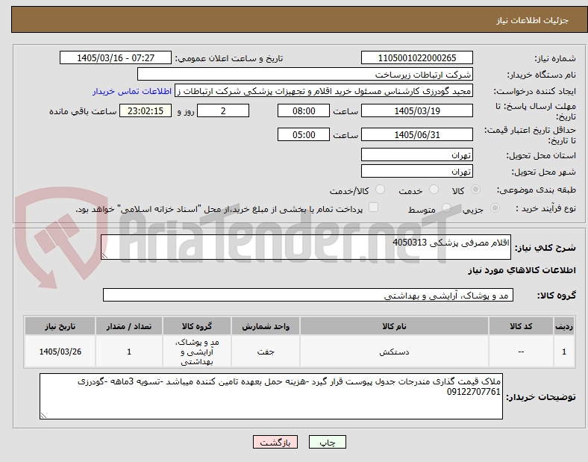Click the delivery province field تهران
The height and width of the screenshot is (462, 588).
tap(417, 154)
